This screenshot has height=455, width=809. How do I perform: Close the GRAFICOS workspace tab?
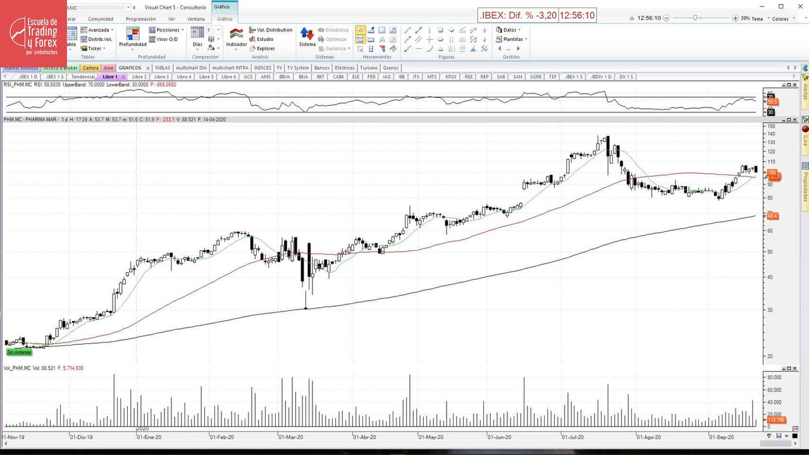point(147,68)
